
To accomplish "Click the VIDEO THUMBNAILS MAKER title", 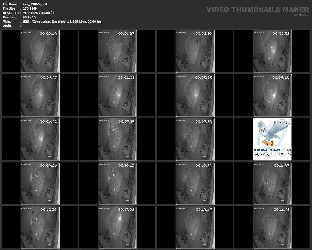I will click(257, 10).
